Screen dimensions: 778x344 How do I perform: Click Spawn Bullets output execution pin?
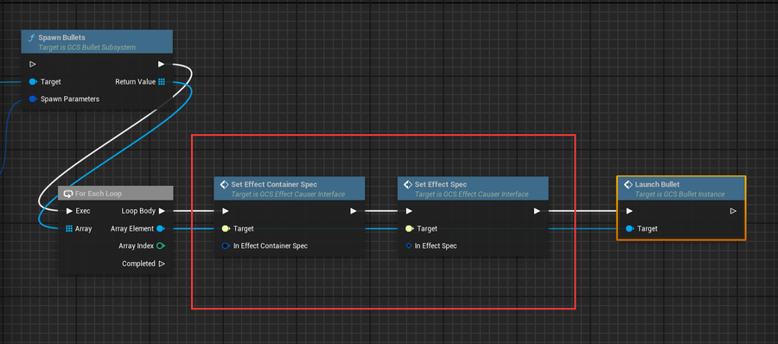[162, 64]
